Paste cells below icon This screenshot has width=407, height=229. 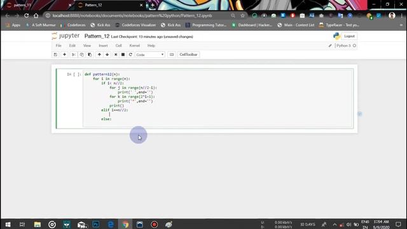click(x=90, y=55)
